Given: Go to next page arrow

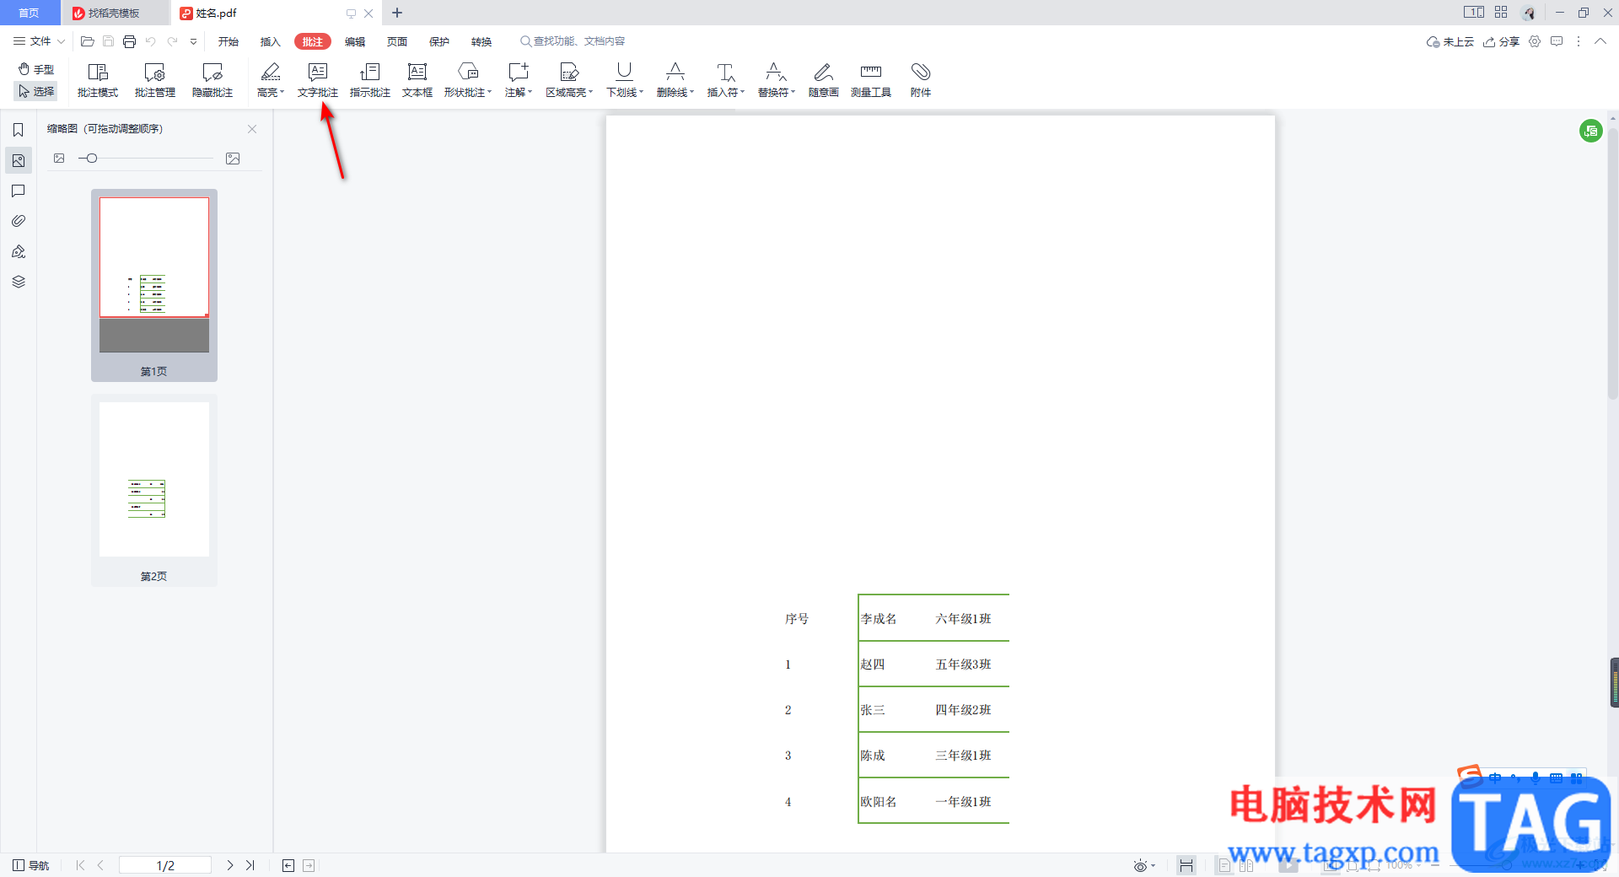Looking at the screenshot, I should click(x=229, y=865).
